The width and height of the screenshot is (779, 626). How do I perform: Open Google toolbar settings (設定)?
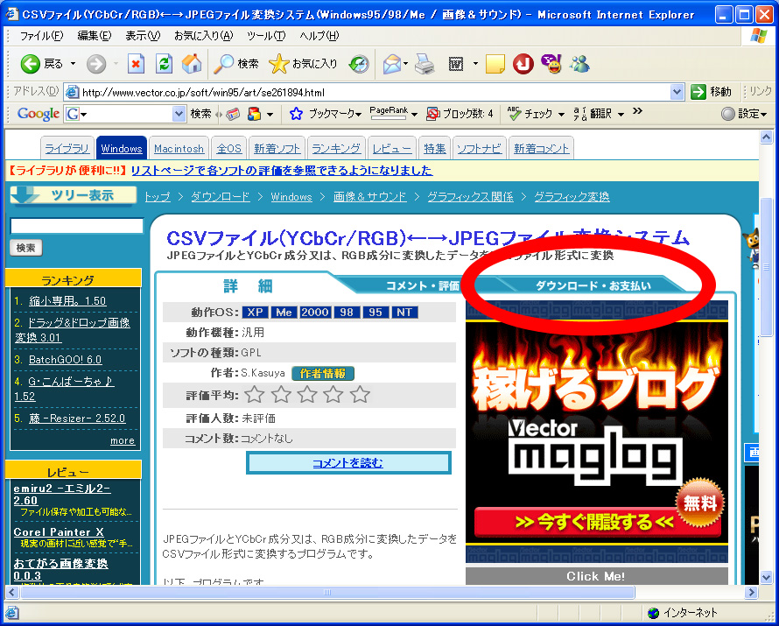click(744, 114)
